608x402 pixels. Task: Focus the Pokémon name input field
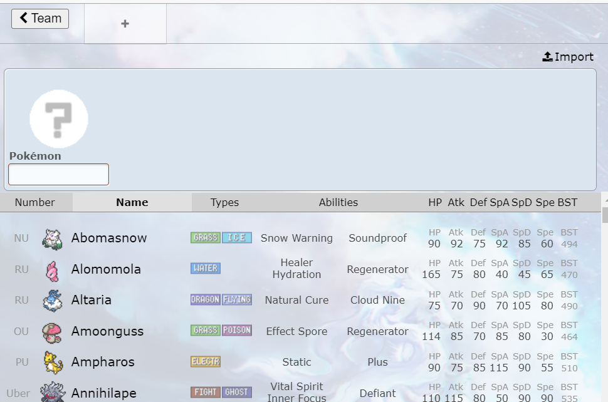coord(58,174)
